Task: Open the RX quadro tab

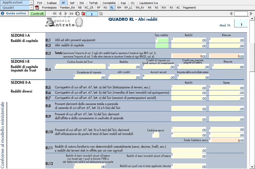Action: click(172, 8)
